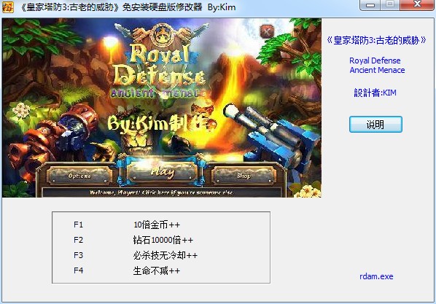436x304 pixels.
Task: Select the F1 hotkey label
Action: click(79, 225)
